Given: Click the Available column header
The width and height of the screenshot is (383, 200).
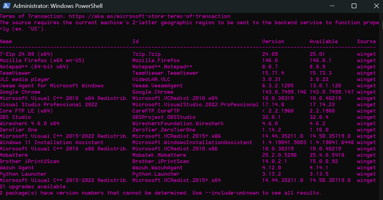Looking at the screenshot, I should click(323, 41).
